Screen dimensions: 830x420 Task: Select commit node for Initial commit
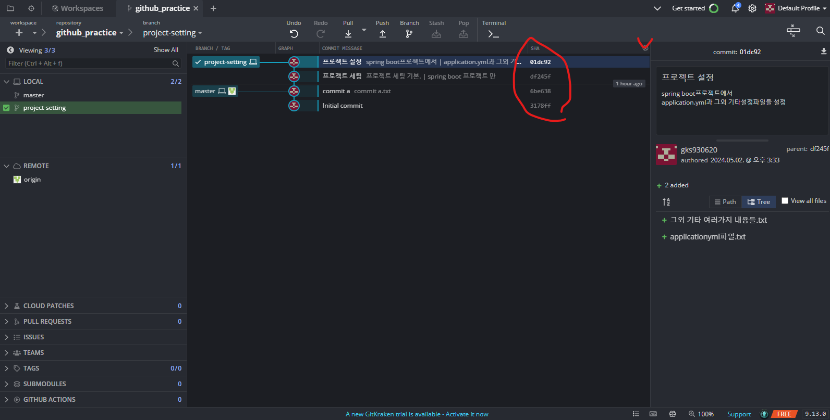[x=294, y=106]
